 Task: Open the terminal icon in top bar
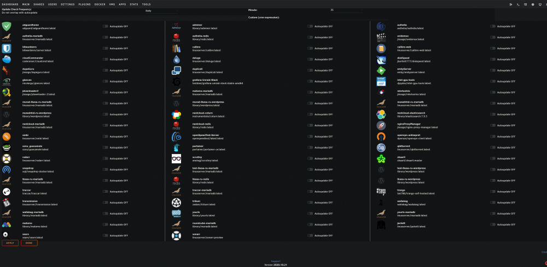point(517,4)
